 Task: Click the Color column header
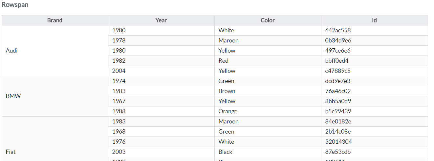[x=268, y=20]
